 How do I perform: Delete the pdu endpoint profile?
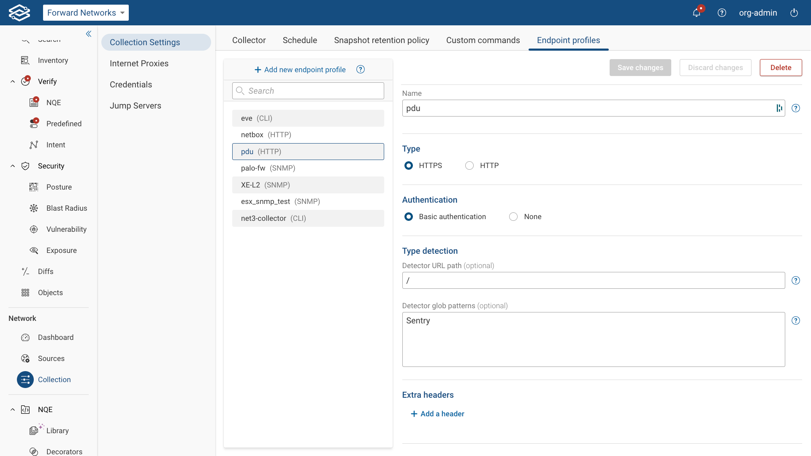tap(780, 67)
